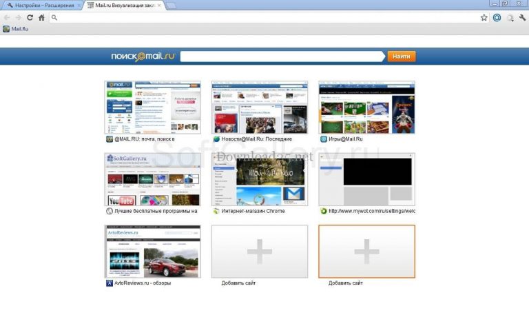Open a new tab with the new-tab button
Image resolution: width=529 pixels, height=315 pixels.
pos(171,6)
